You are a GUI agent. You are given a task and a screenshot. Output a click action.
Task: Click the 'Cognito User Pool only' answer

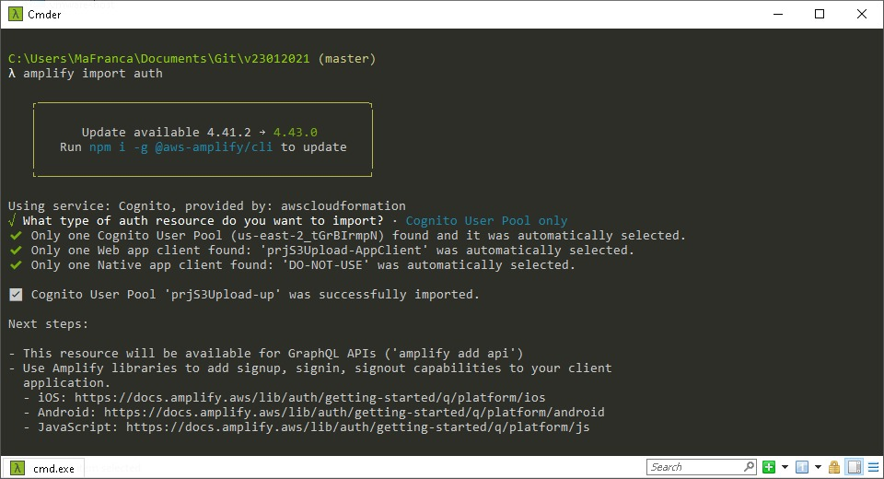[486, 220]
